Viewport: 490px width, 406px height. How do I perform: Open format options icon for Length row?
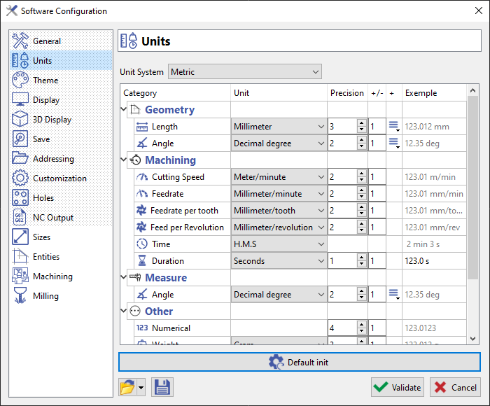click(x=393, y=127)
